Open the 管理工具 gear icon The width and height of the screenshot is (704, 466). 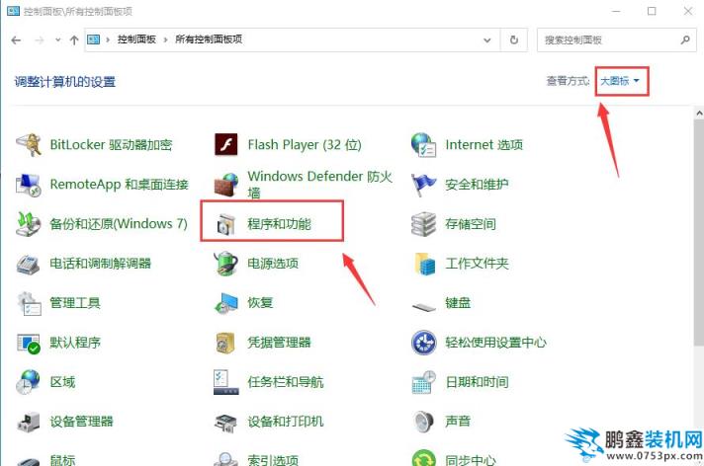click(29, 303)
